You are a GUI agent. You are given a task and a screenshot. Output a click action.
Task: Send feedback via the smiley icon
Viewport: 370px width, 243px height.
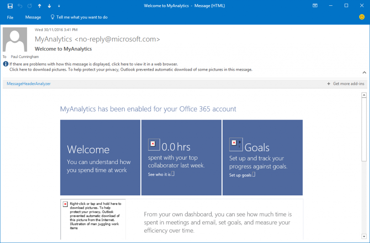click(362, 17)
